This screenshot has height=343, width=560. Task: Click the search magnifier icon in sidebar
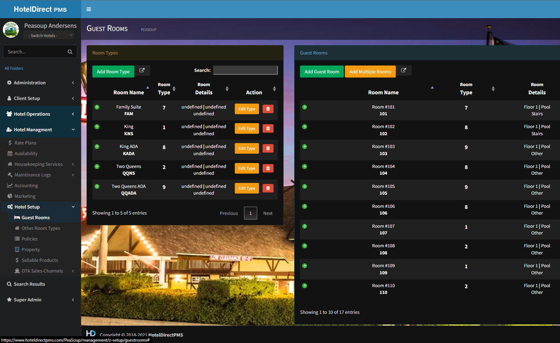(70, 52)
